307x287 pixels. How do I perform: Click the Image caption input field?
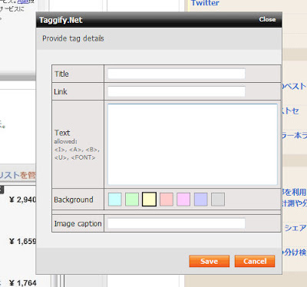point(177,223)
